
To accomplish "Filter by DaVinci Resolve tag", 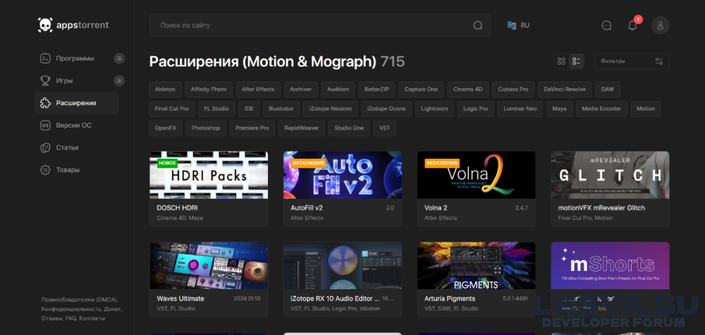I will pyautogui.click(x=565, y=90).
